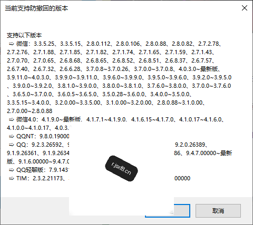
Task: Select range 3.9.11.0~4.0.3.0
Action: tap(28, 77)
